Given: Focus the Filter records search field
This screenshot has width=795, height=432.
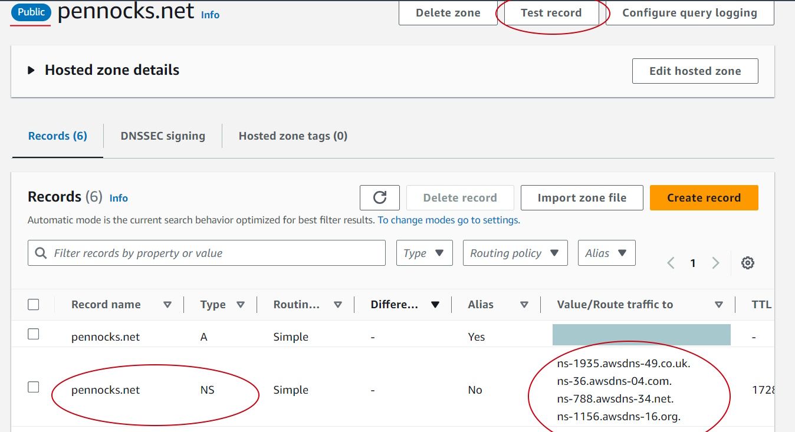Looking at the screenshot, I should tap(206, 253).
